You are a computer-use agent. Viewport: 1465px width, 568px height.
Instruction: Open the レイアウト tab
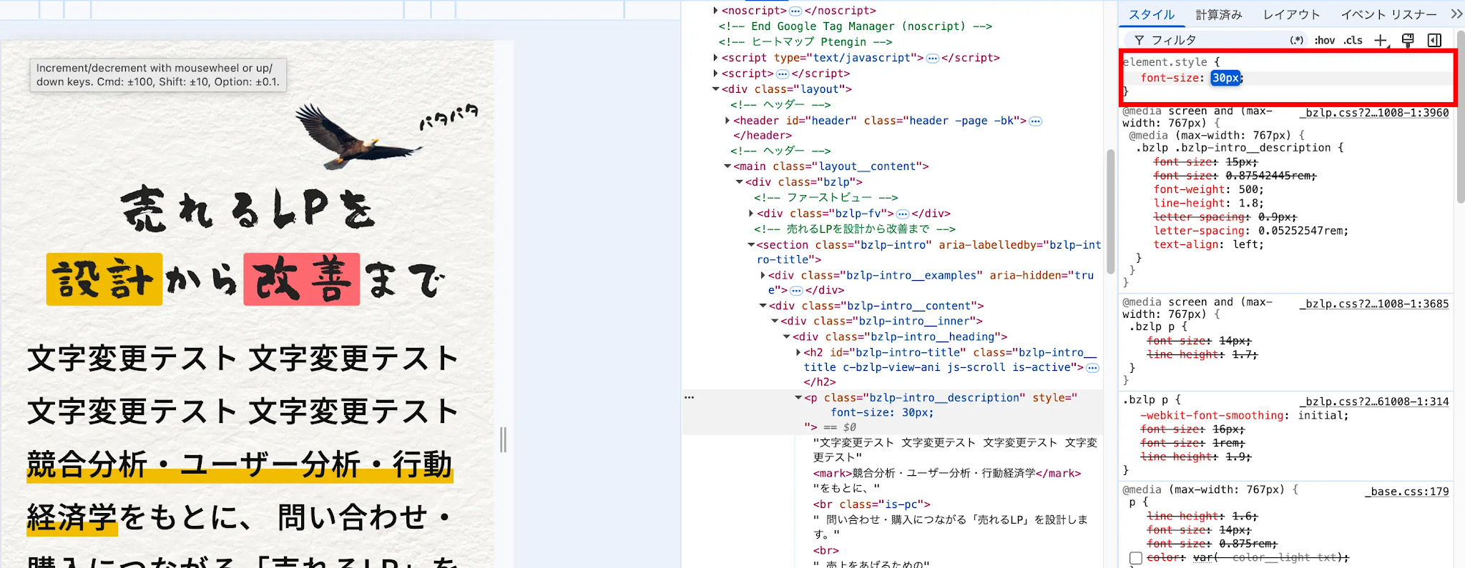[x=1291, y=14]
